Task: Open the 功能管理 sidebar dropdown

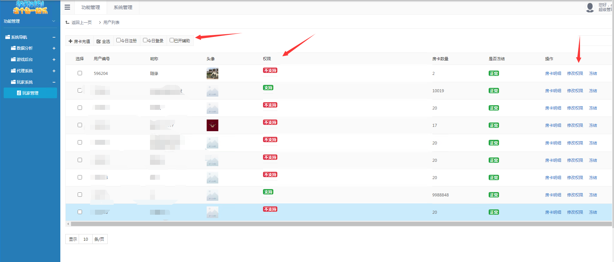Action: pyautogui.click(x=54, y=21)
